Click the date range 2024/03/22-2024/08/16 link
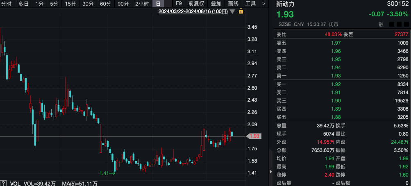The width and height of the screenshot is (411, 186). [x=193, y=11]
